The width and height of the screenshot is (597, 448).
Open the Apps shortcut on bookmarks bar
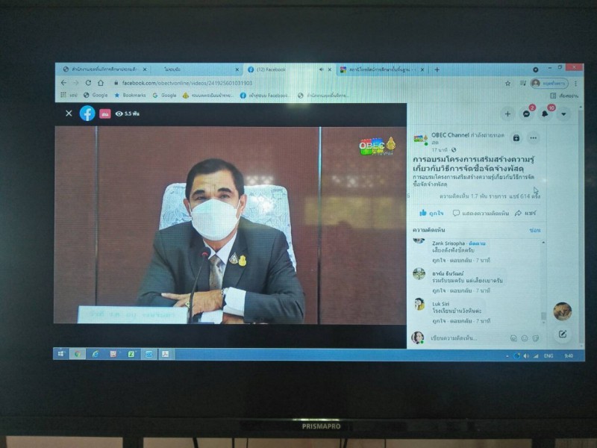pos(69,96)
